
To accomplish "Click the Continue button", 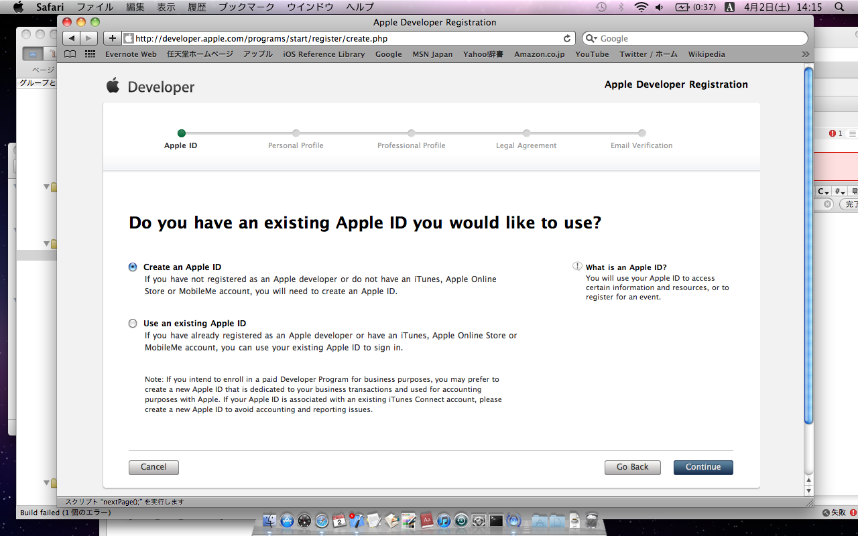I will (703, 467).
